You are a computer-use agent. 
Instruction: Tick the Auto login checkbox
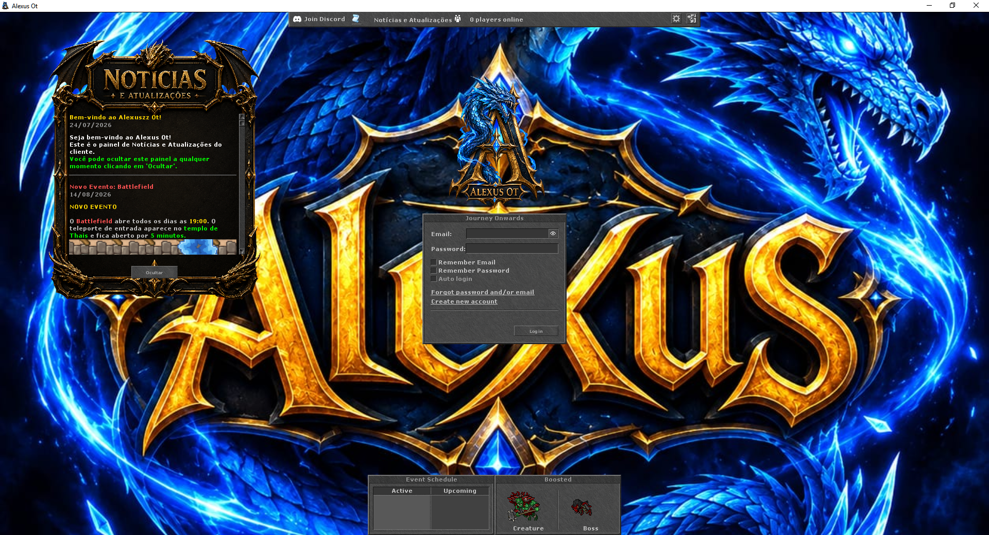click(x=434, y=279)
